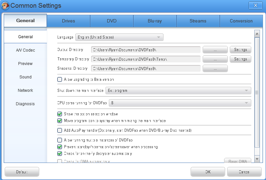
Task: Uncheck Show the option selection window
Action: pyautogui.click(x=60, y=114)
